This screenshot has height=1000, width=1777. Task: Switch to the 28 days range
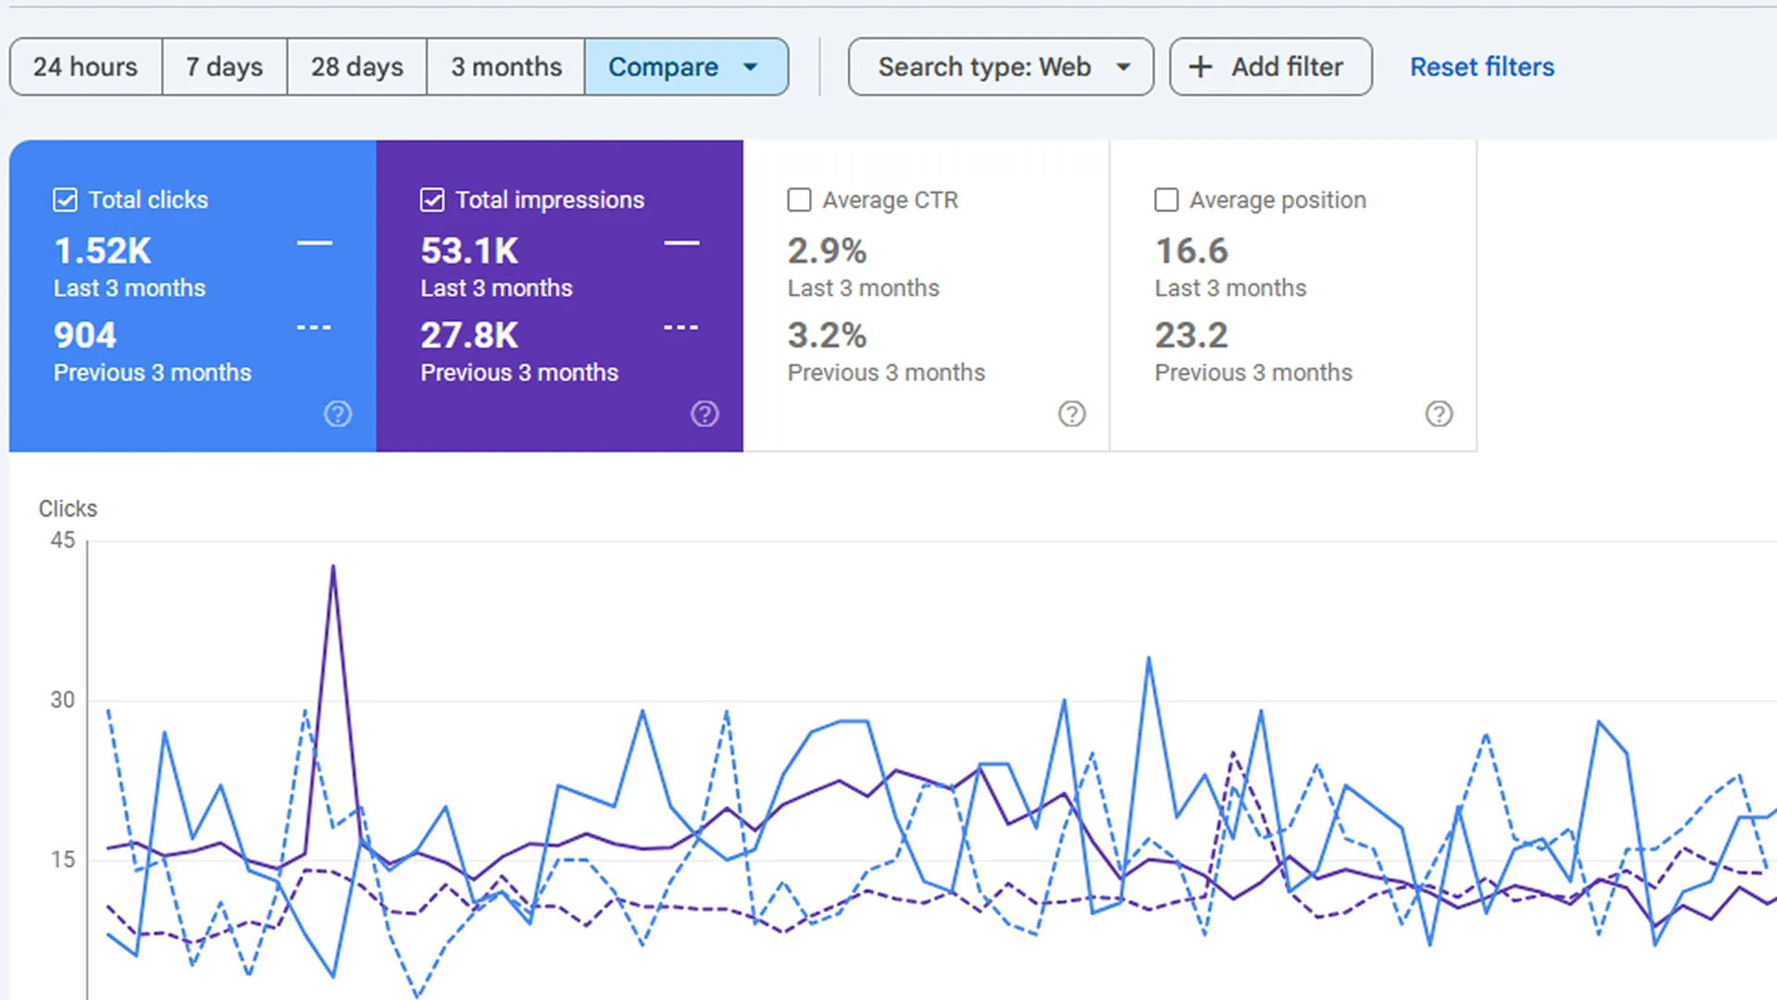(x=356, y=67)
